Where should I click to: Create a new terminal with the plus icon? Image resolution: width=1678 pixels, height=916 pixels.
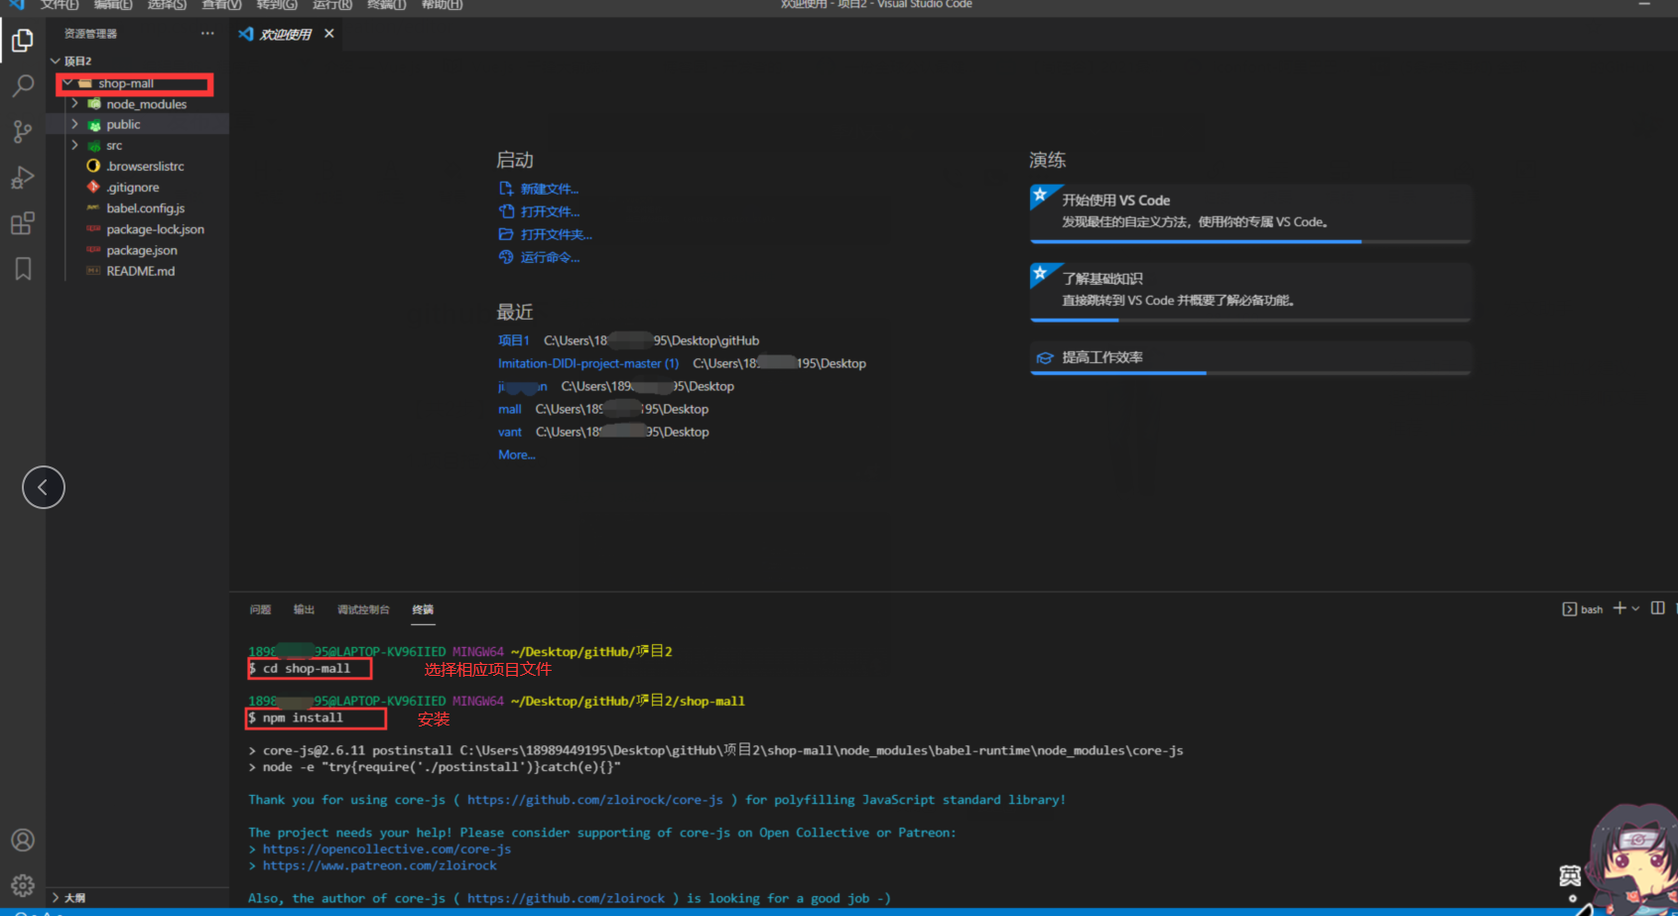(1619, 608)
